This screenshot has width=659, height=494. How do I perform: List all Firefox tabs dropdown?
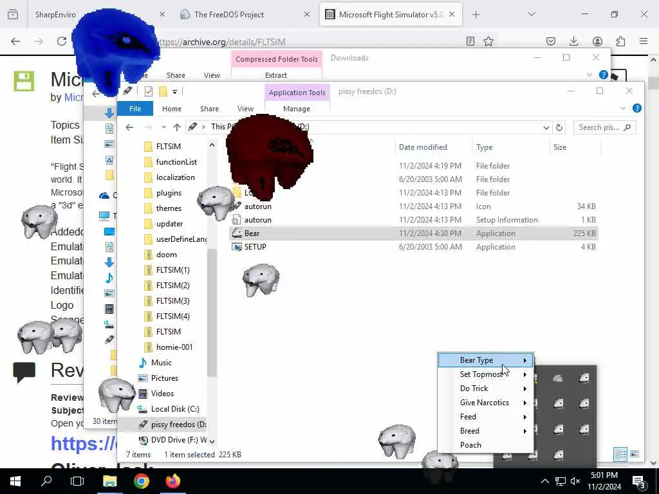(x=531, y=14)
